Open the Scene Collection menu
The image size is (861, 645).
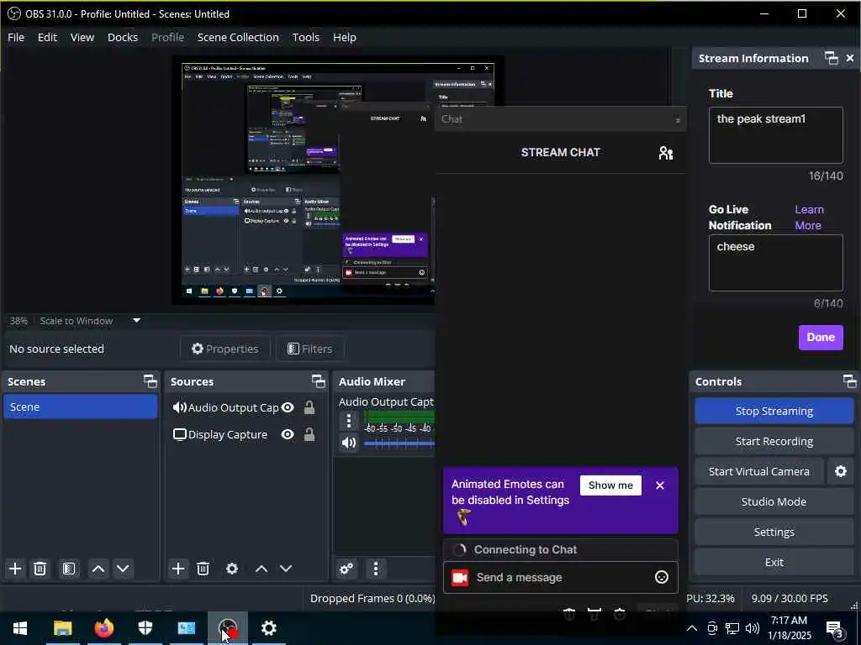238,37
